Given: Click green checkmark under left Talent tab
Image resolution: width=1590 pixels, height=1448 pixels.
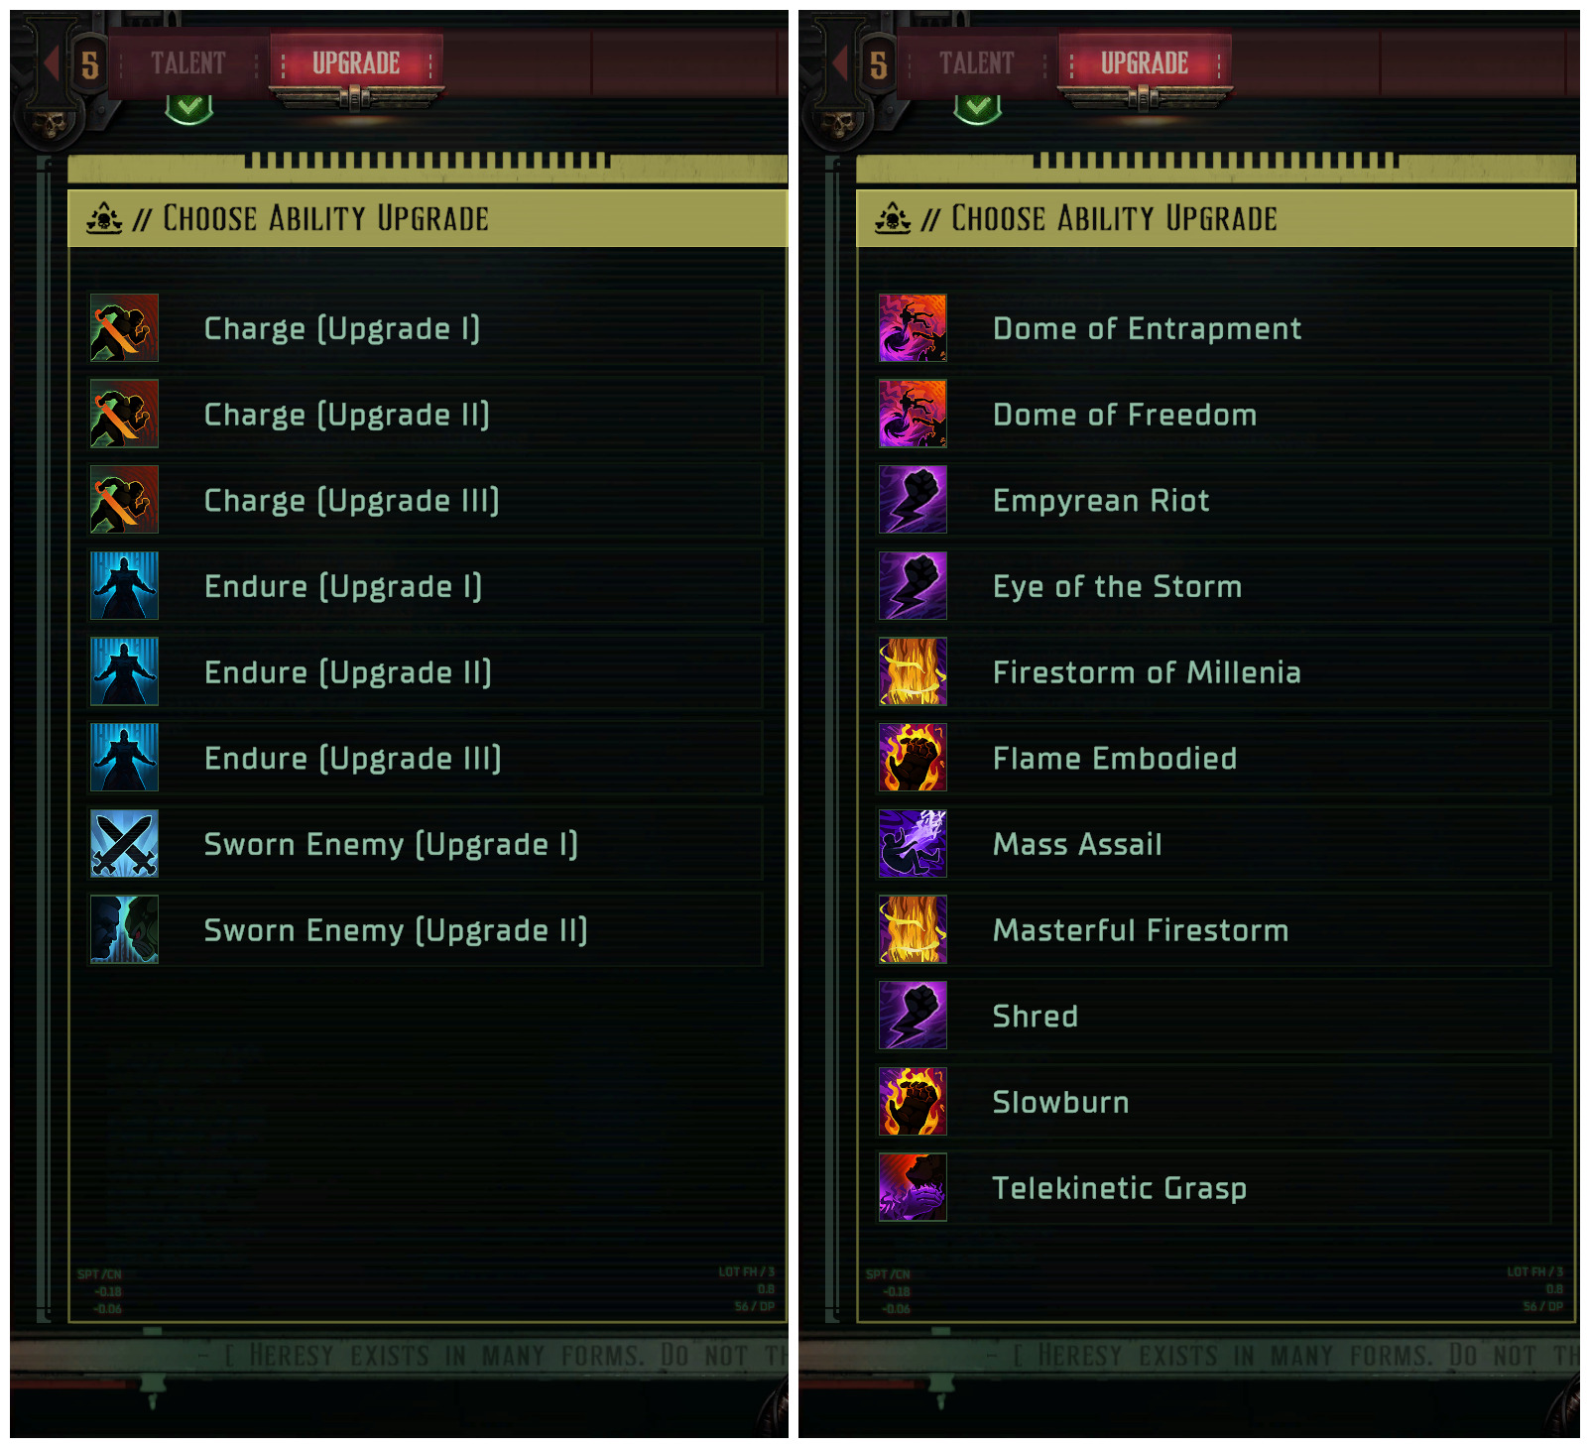Looking at the screenshot, I should coord(188,107).
